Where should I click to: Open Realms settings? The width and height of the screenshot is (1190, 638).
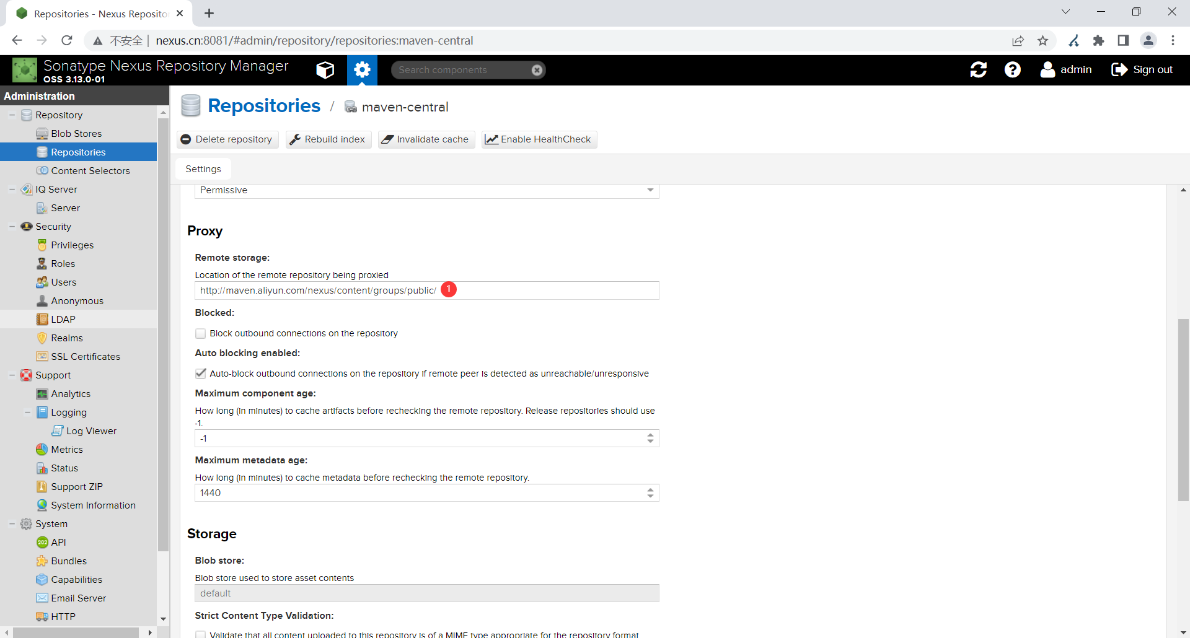(67, 338)
